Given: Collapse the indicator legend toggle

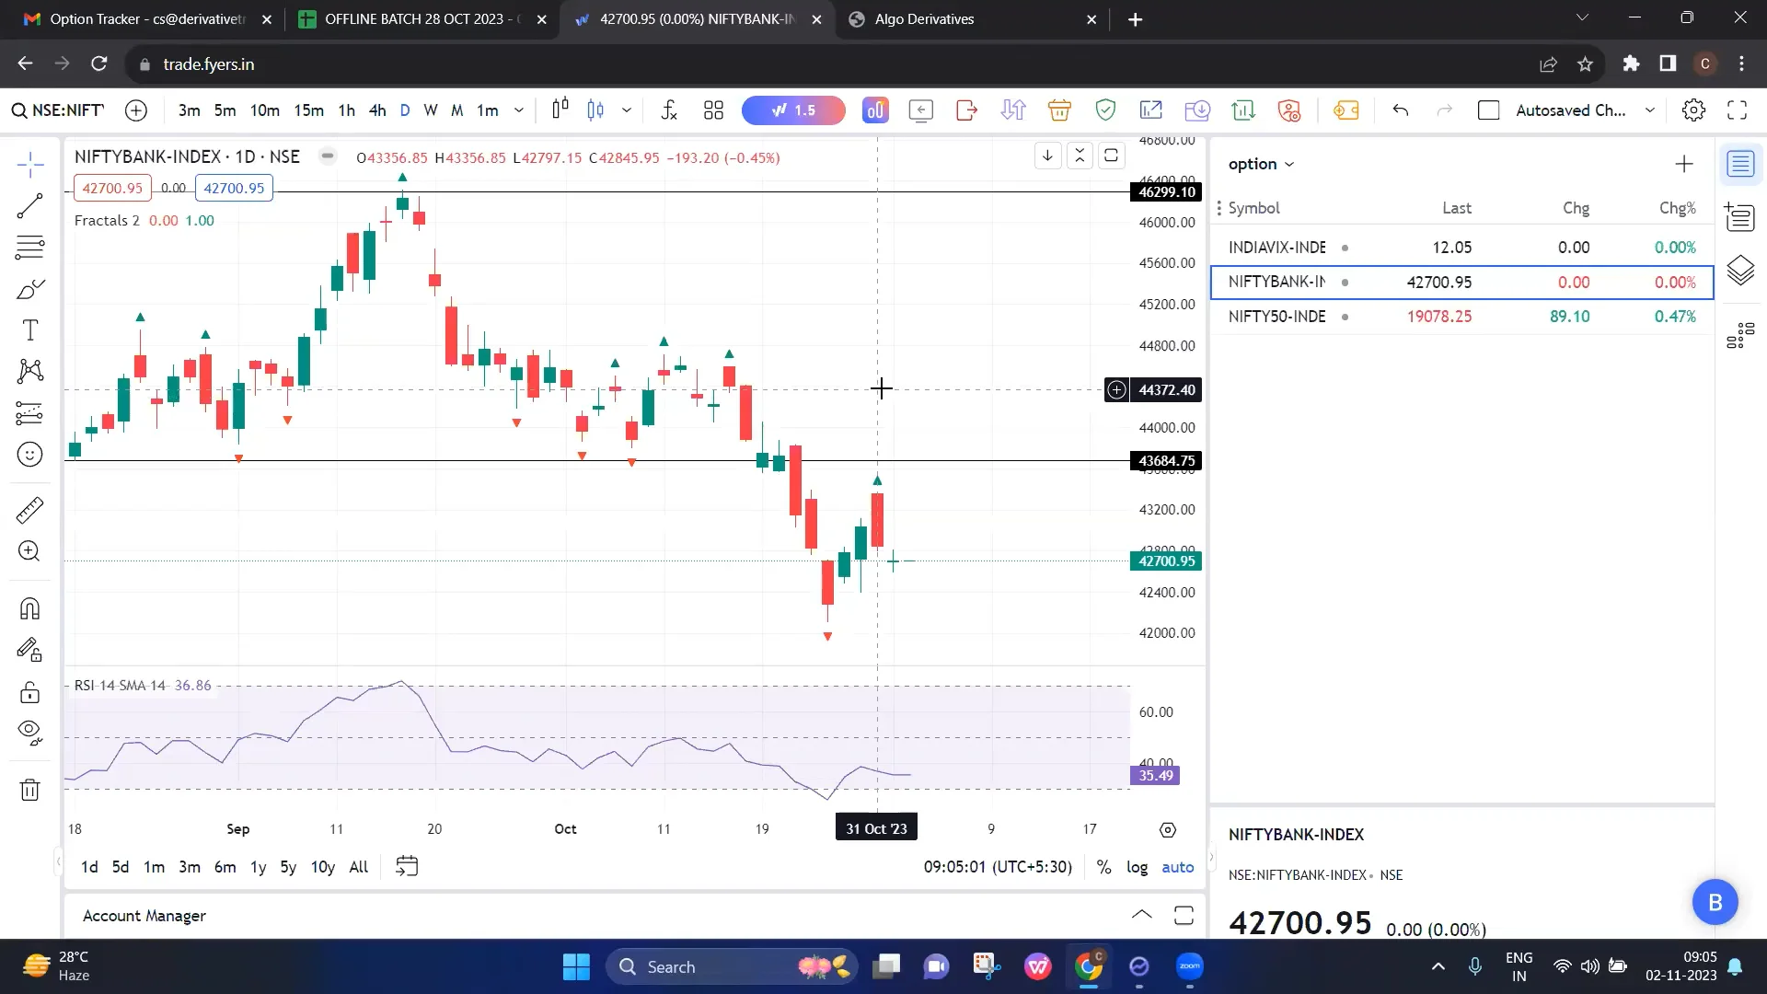Looking at the screenshot, I should tap(328, 156).
